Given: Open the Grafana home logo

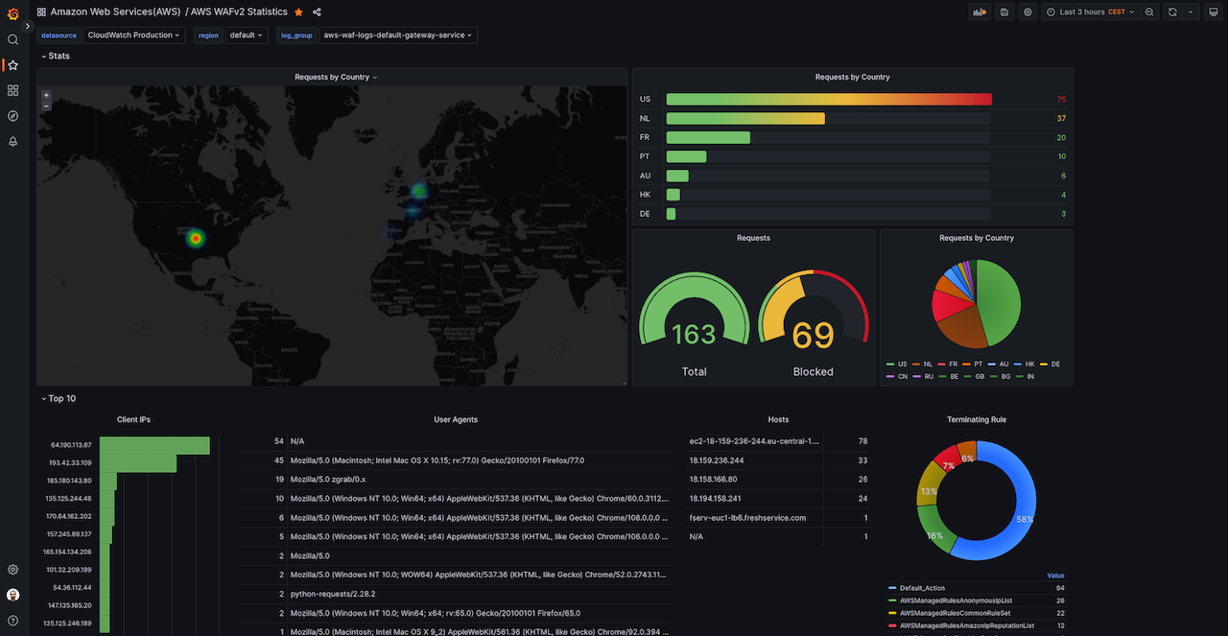Looking at the screenshot, I should [12, 12].
